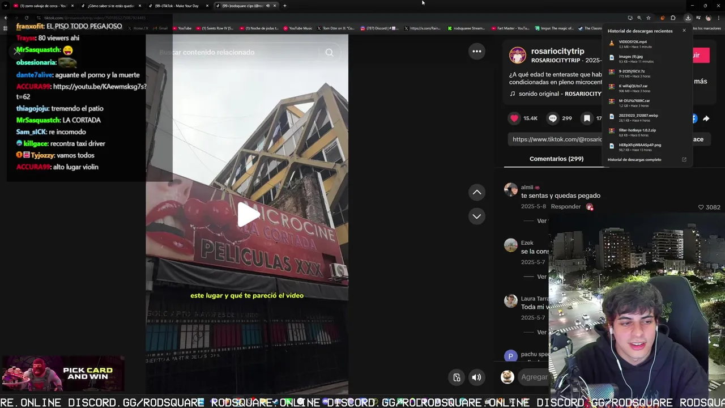Open 'Fart Master - YouTu...' bookmark
This screenshot has width=725, height=408.
pyautogui.click(x=510, y=28)
